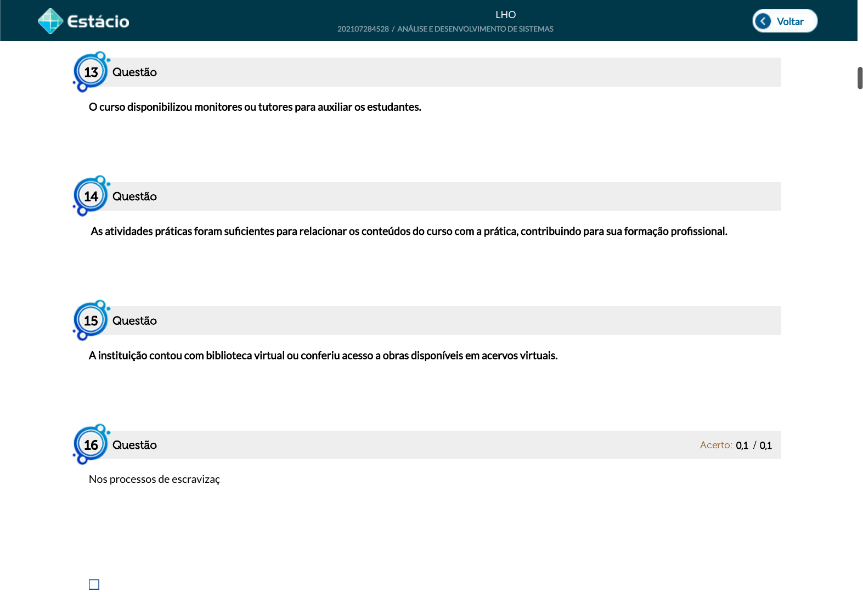Click the number 15 question badge
Viewport: 863px width, 592px height.
(x=91, y=320)
